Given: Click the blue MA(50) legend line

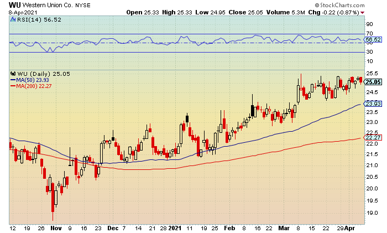Looking at the screenshot, I should [13, 80].
